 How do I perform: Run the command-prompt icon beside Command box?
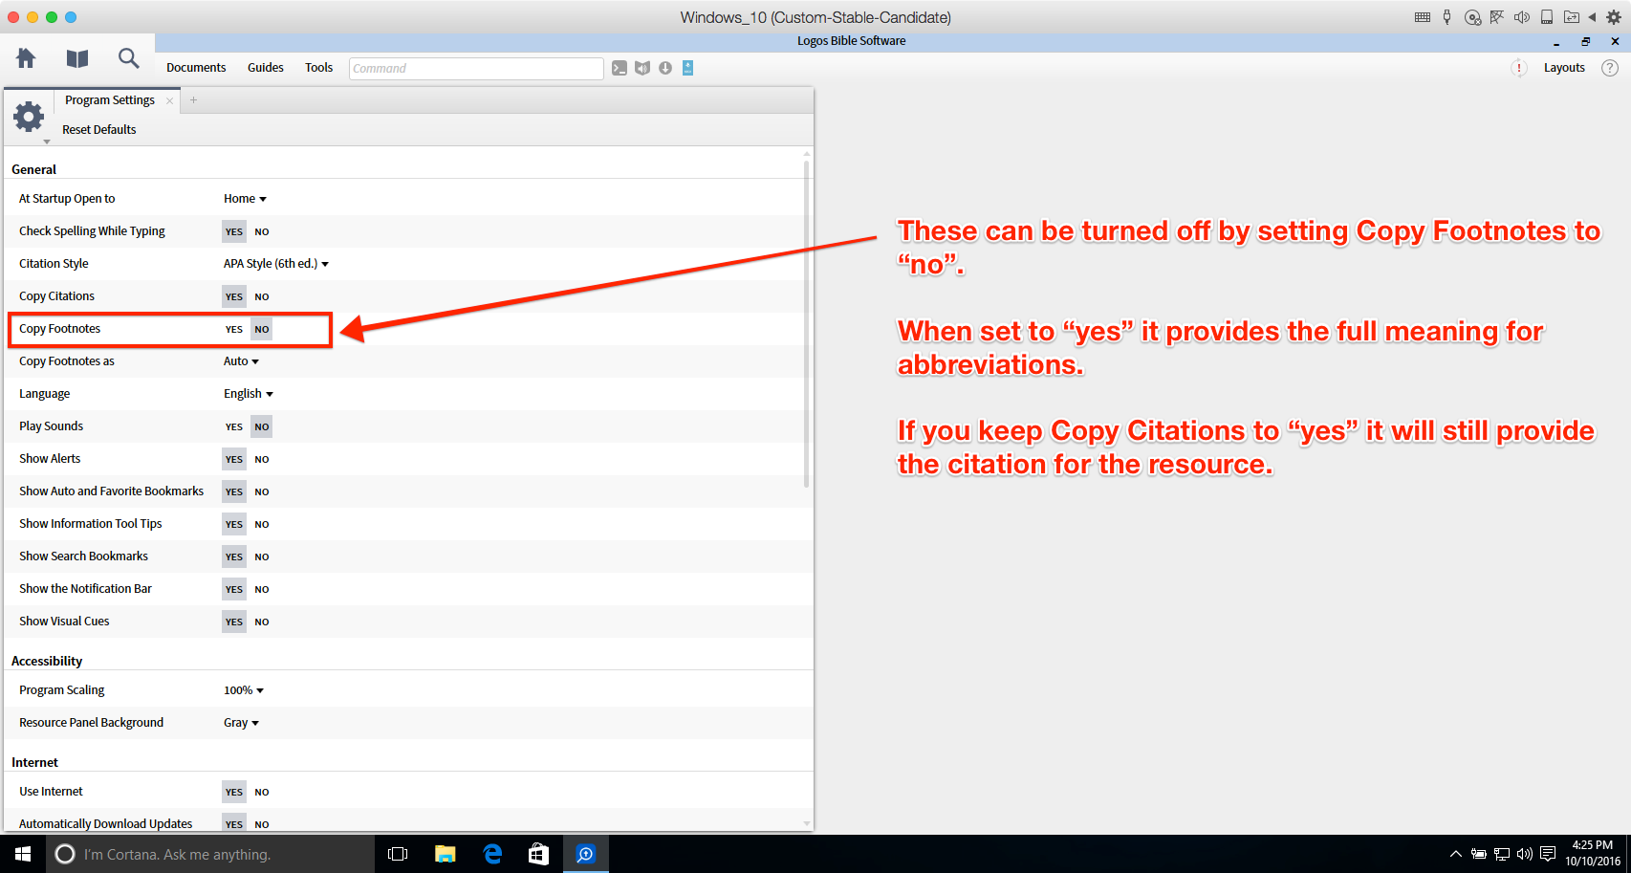[x=620, y=68]
